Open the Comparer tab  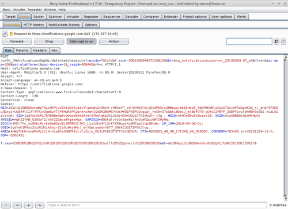click(151, 17)
